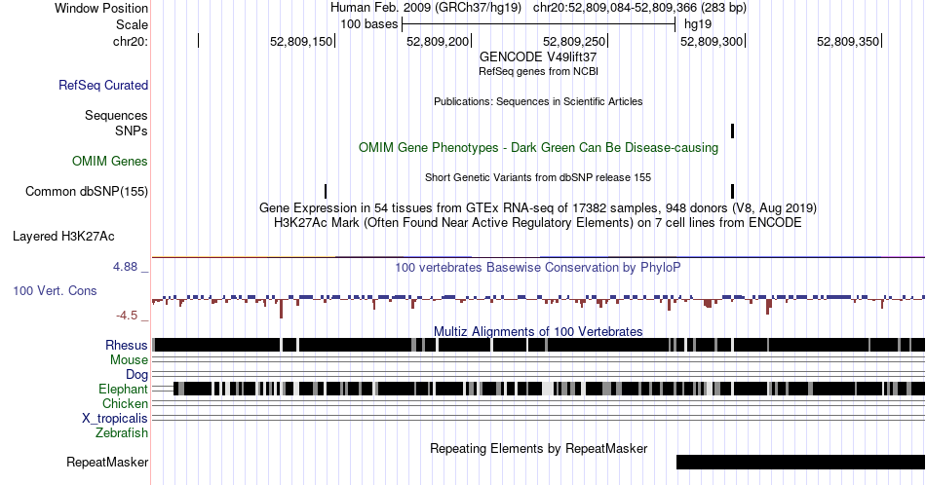The width and height of the screenshot is (926, 485).
Task: Click the Zebrafish alignment label
Action: pos(122,432)
